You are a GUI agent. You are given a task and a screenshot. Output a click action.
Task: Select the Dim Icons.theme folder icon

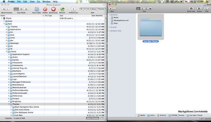pyautogui.click(x=13, y=110)
